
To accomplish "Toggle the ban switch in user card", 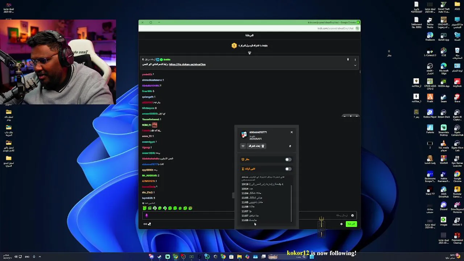I will [288, 159].
